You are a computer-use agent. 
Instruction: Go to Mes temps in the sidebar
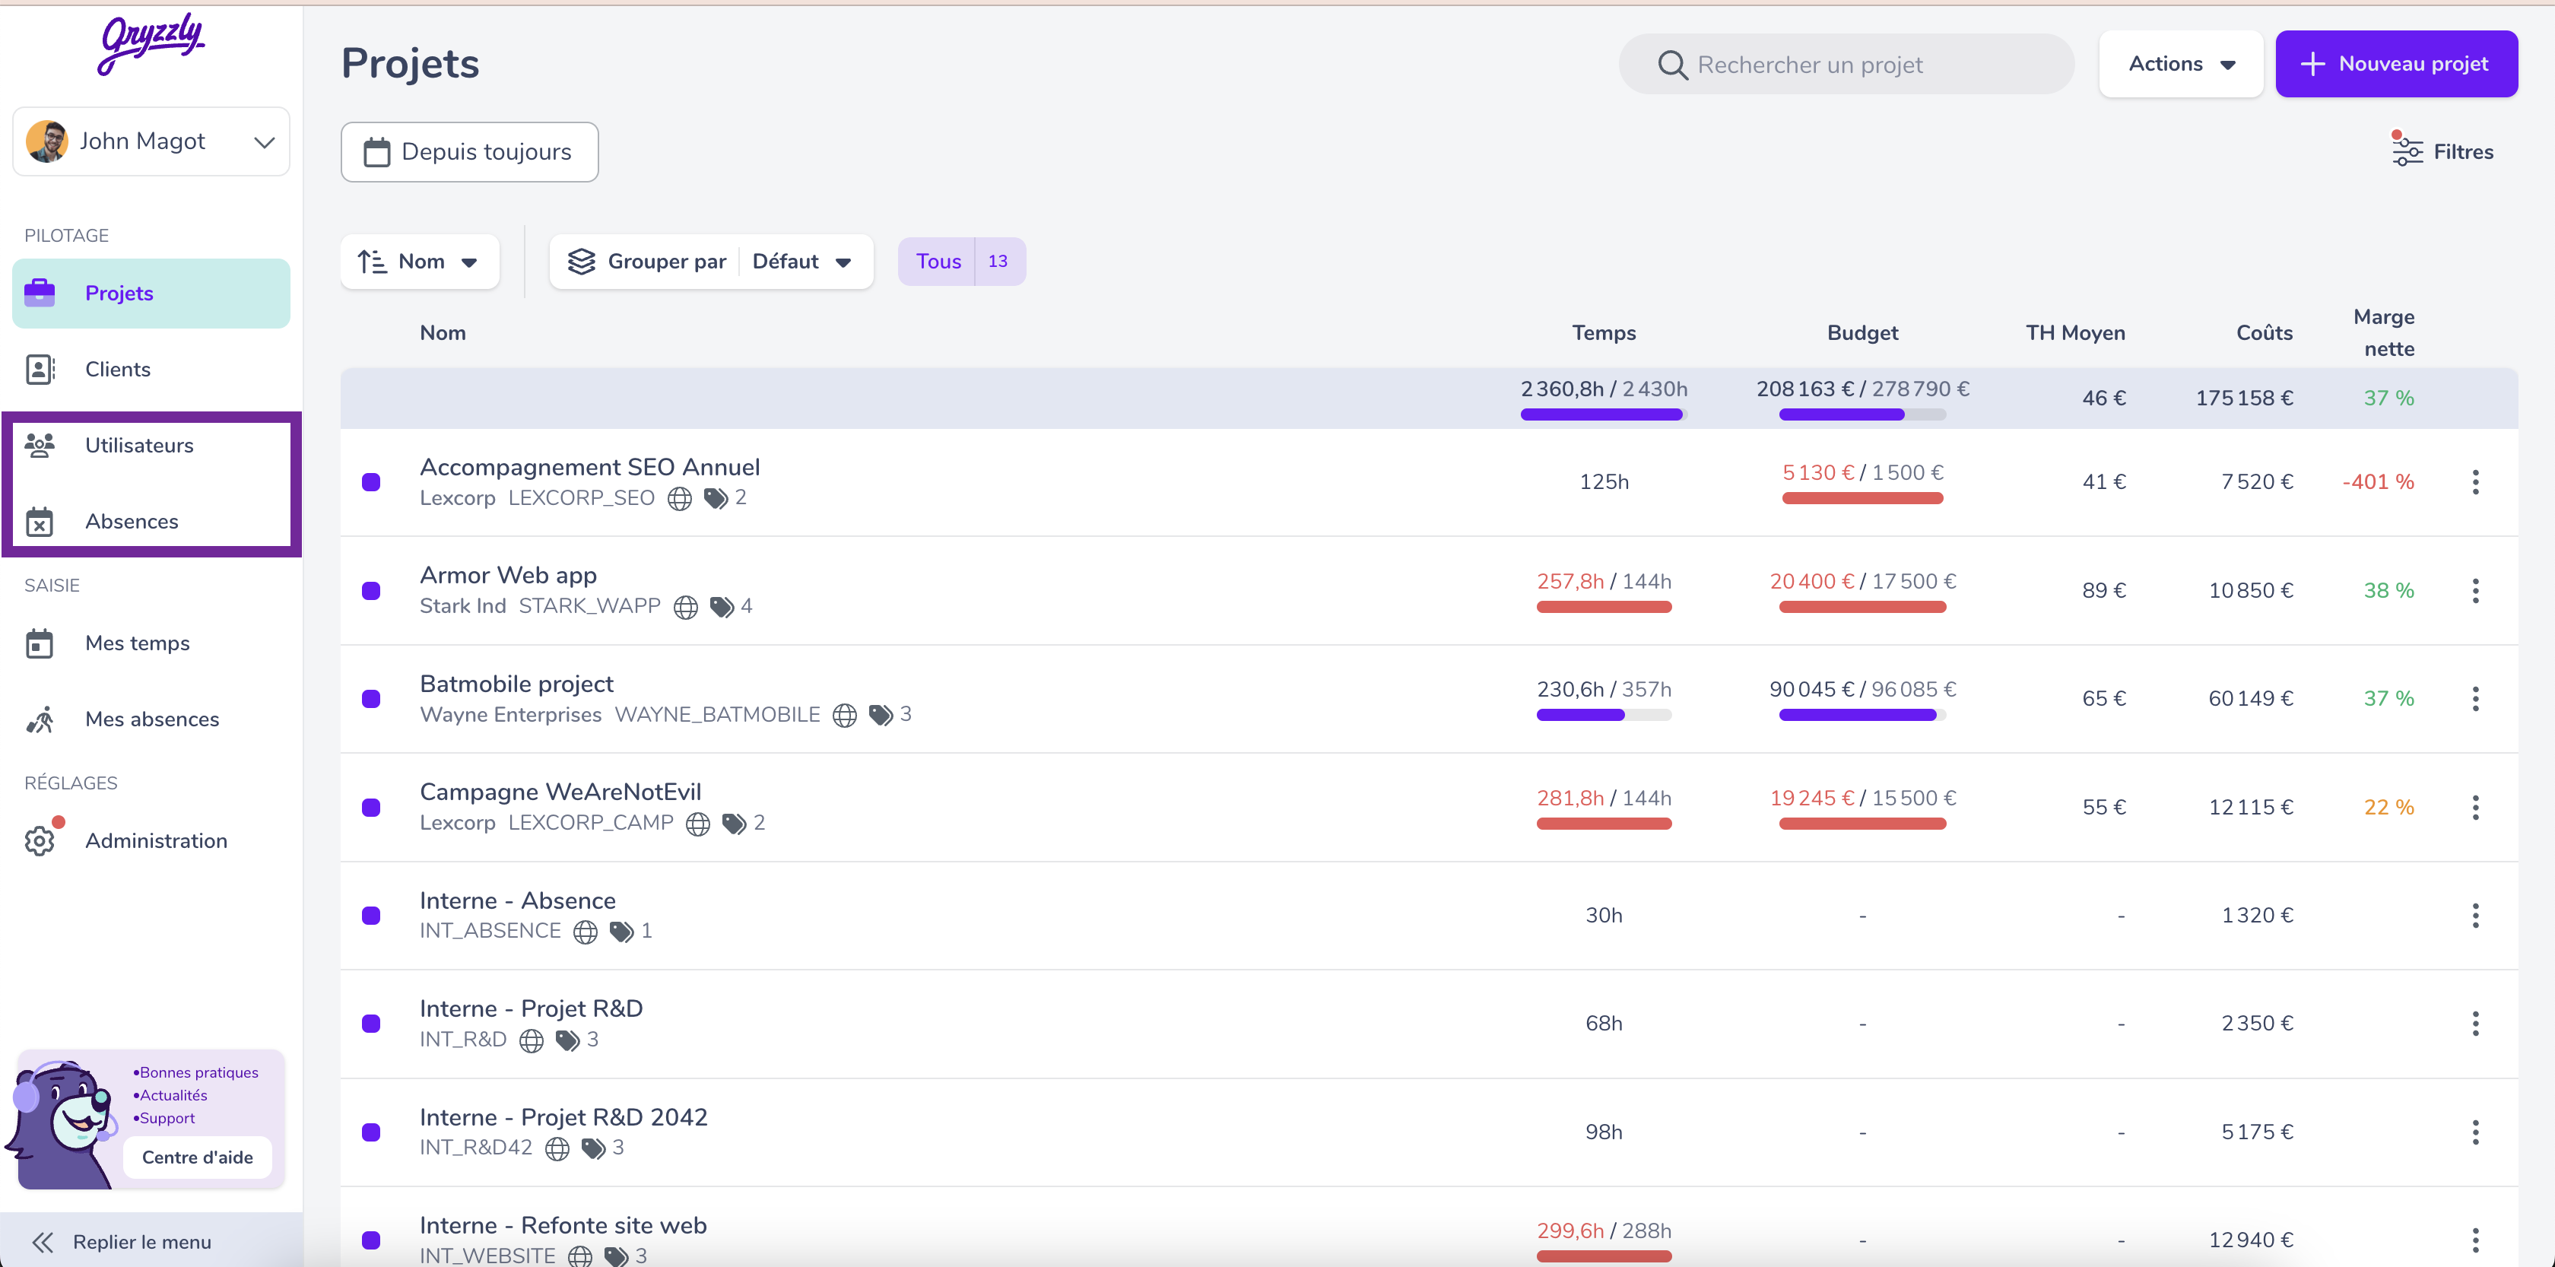151,643
